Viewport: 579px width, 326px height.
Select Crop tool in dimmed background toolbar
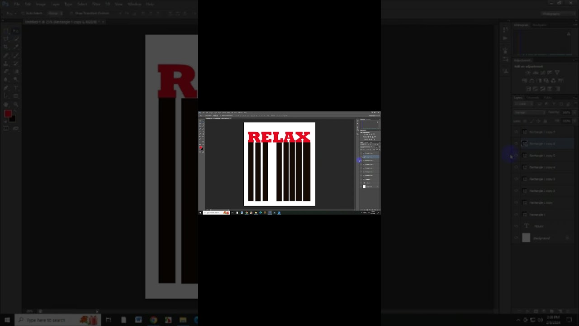point(6,47)
